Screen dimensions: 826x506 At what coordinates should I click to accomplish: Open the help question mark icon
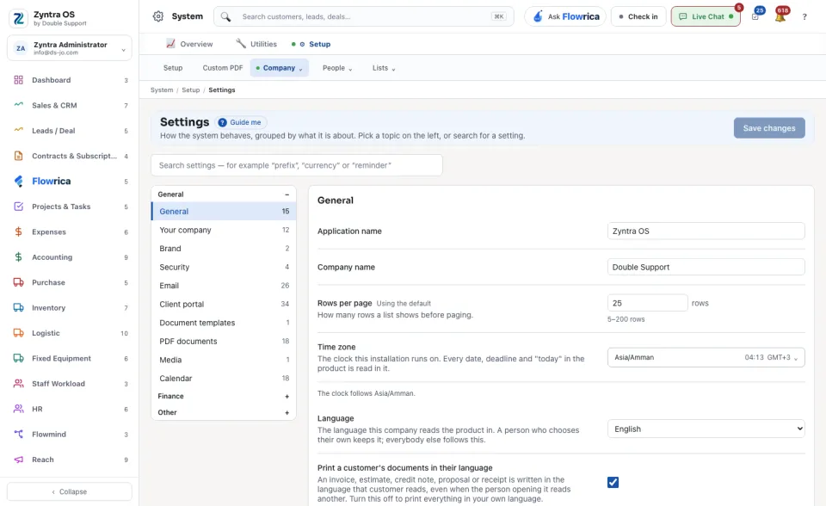pos(804,17)
